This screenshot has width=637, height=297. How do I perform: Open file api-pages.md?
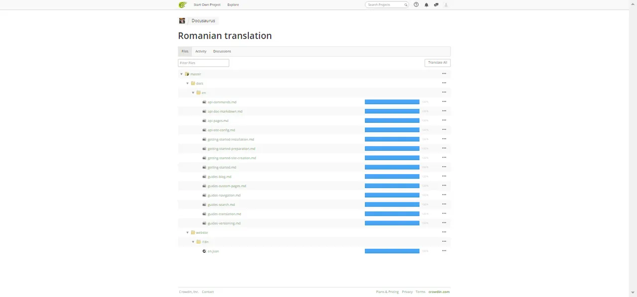[x=218, y=121]
